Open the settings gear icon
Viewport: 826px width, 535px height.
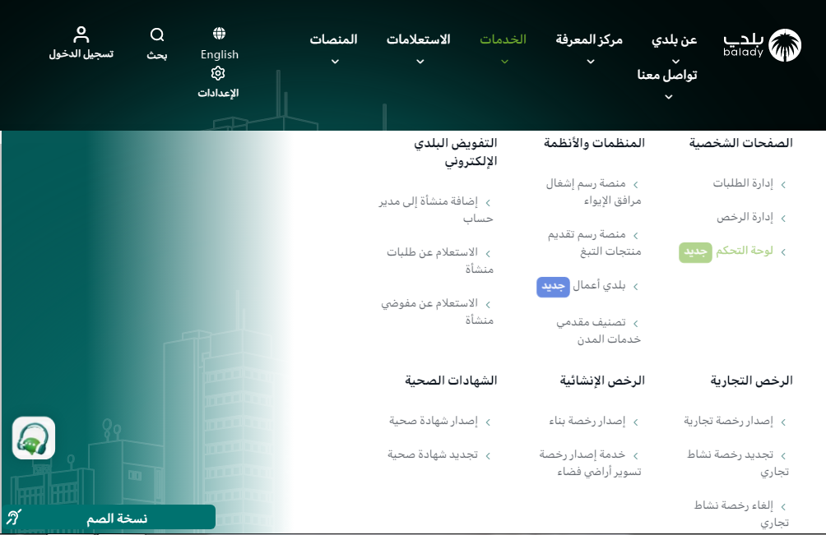[x=218, y=73]
